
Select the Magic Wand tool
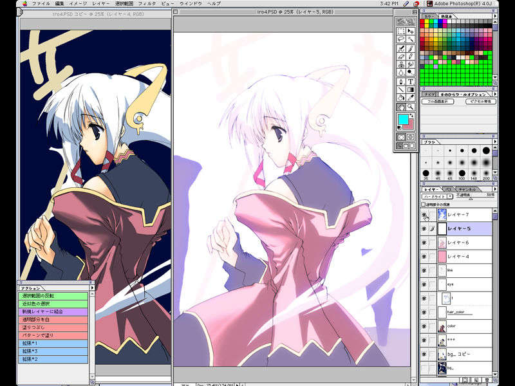pos(411,39)
